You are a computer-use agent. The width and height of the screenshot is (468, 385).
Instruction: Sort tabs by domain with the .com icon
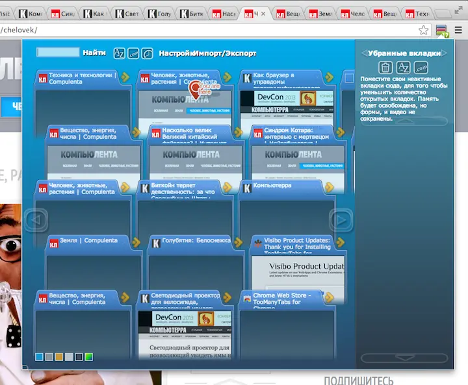pyautogui.click(x=133, y=53)
